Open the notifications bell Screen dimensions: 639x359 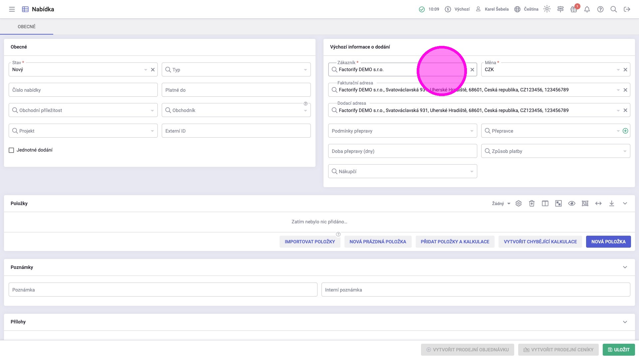587,9
